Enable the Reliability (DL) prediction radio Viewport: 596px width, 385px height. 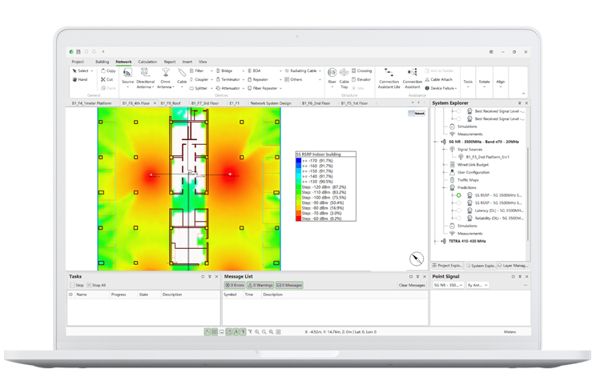pos(459,218)
